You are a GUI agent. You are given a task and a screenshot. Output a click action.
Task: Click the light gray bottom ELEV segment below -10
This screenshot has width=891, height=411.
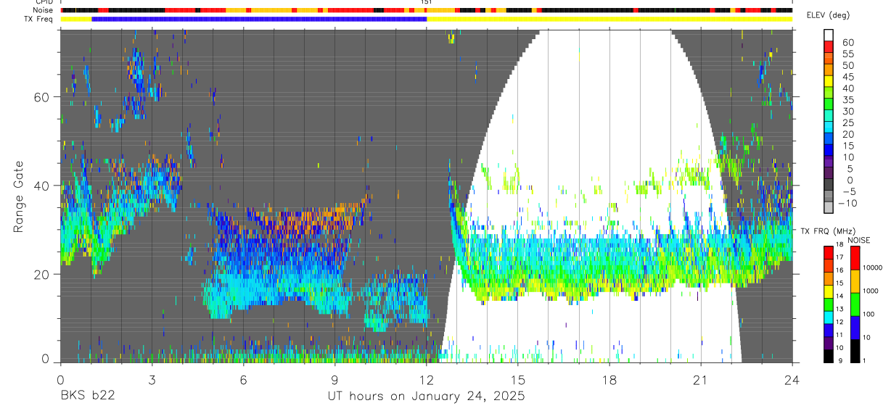click(x=829, y=209)
